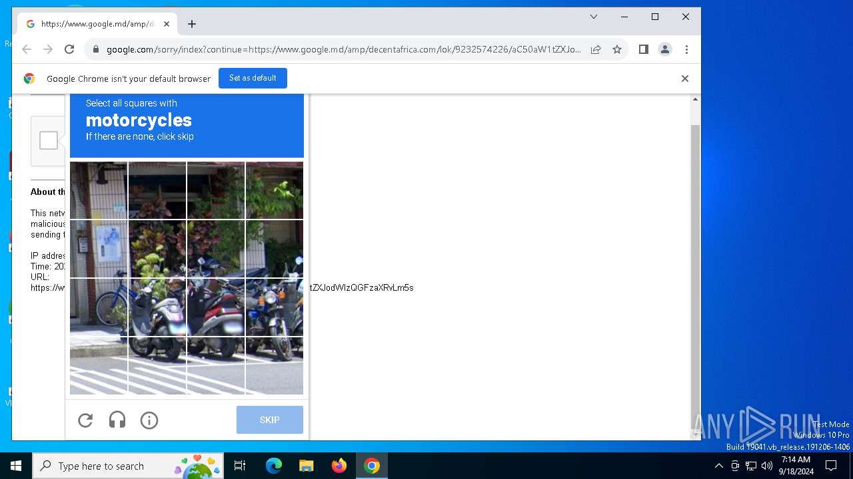Open File Explorer from taskbar
Screen dimensions: 853x479
tap(306, 466)
